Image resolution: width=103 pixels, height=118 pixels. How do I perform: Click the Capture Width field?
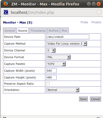pos(51,71)
